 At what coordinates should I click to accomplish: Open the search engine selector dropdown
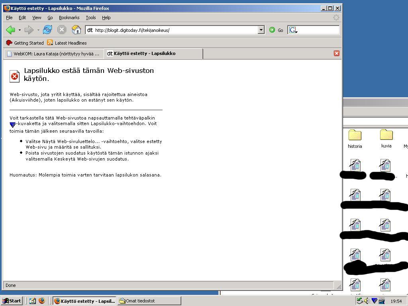point(294,30)
